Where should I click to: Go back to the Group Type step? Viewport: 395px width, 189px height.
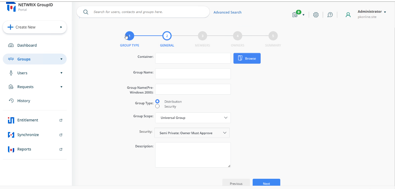pos(129,35)
